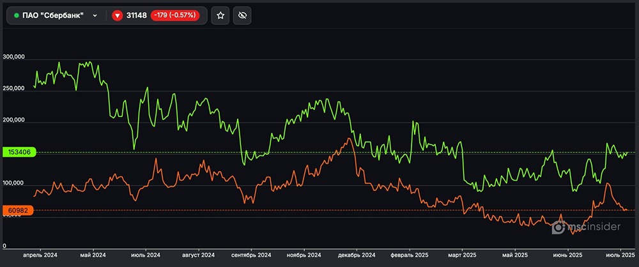Viewport: 639px width, 267px height.
Task: Click the -179 (-0.57%) change badge
Action: [x=177, y=15]
